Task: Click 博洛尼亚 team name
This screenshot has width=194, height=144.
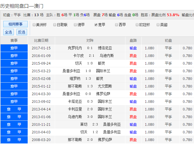Action: [105, 48]
